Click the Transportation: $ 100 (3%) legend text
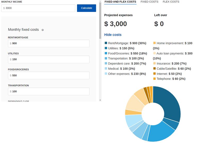Image resolution: width=198 pixels, height=143 pixels. tap(126, 58)
